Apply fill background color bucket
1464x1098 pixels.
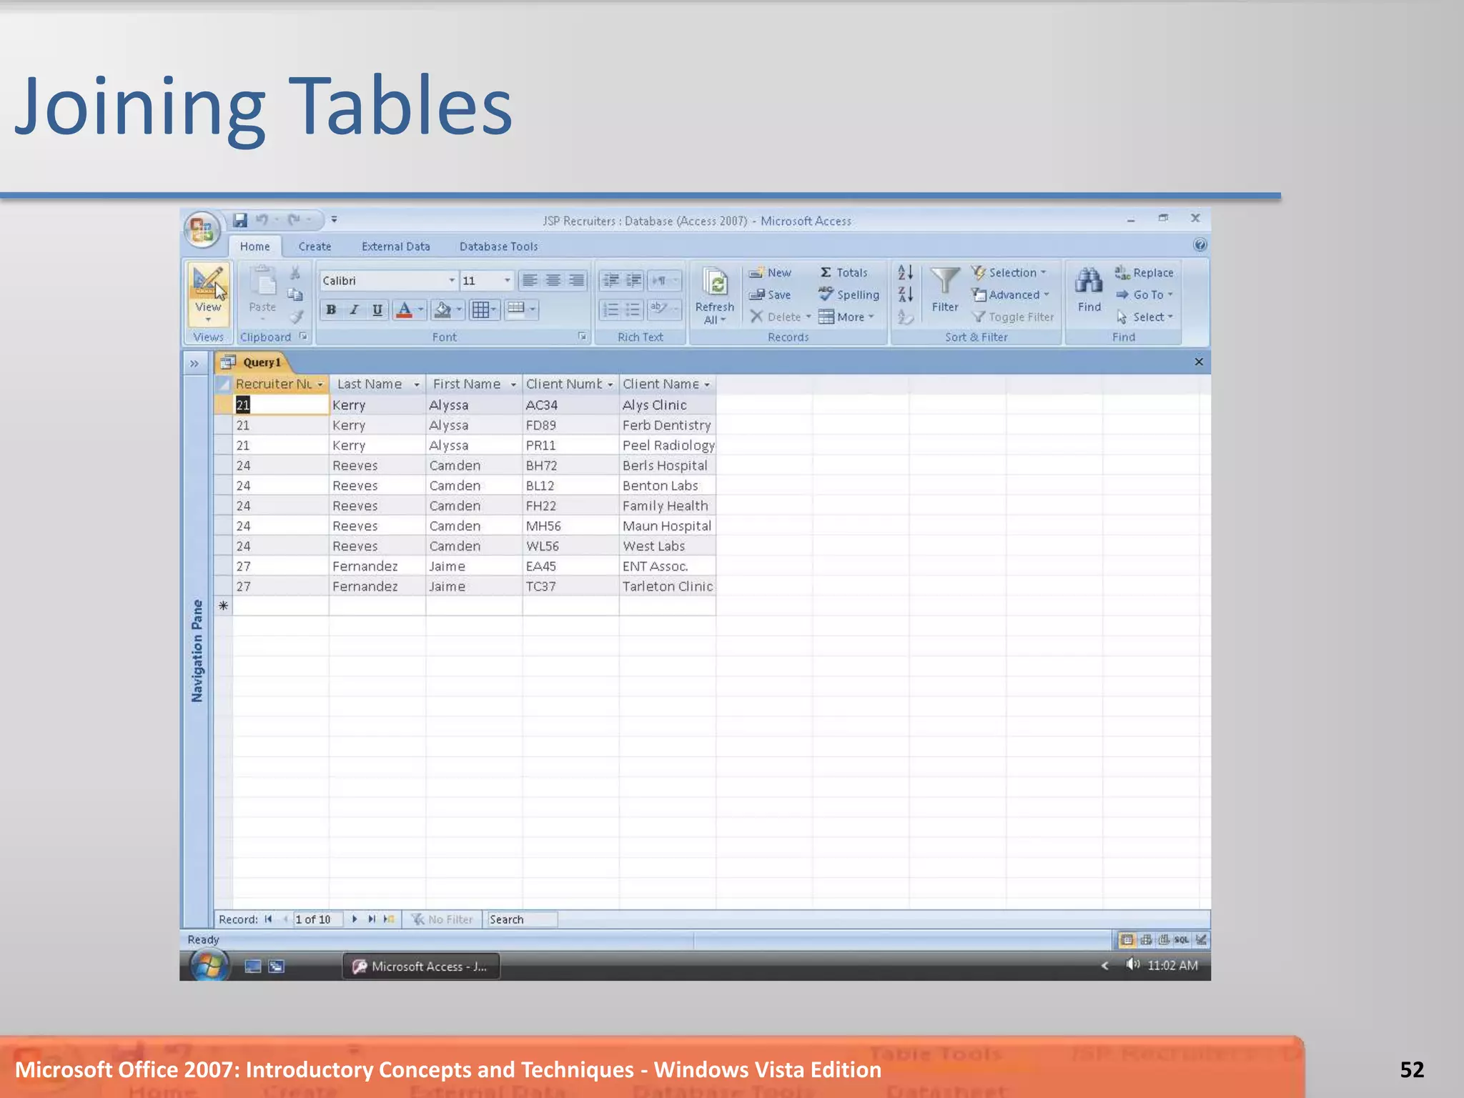442,310
